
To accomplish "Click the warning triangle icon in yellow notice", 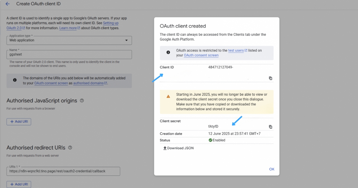I will [x=168, y=96].
